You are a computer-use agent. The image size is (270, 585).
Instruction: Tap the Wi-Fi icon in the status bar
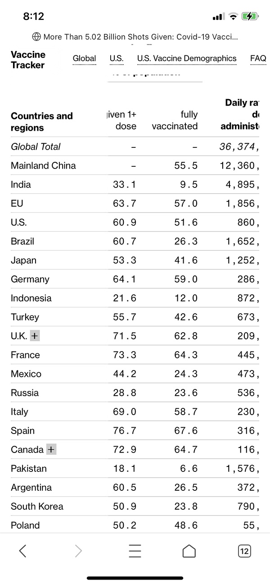tap(233, 17)
